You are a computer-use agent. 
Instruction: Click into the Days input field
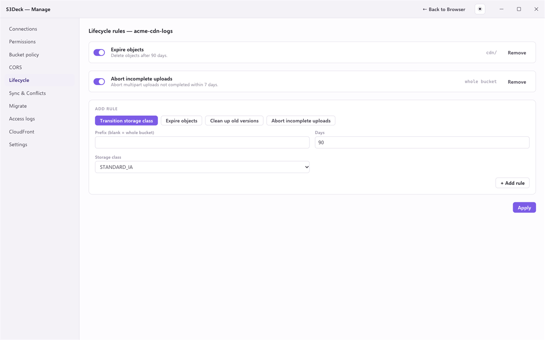(422, 143)
